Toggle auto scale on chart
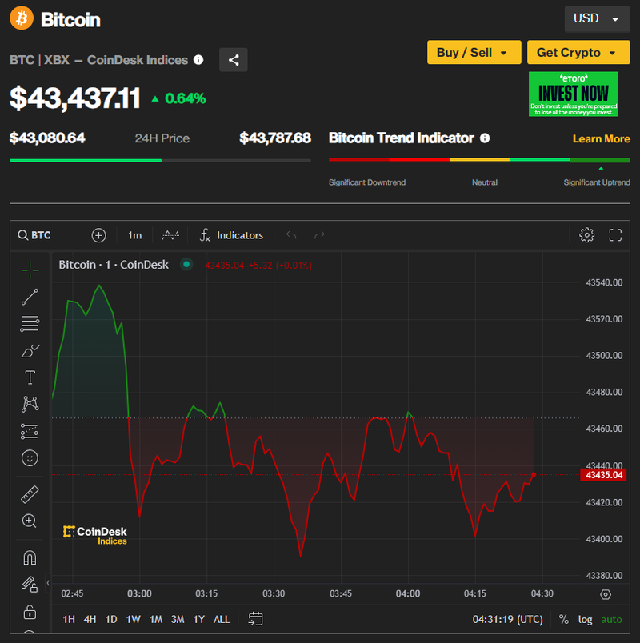The height and width of the screenshot is (643, 640). (x=611, y=619)
